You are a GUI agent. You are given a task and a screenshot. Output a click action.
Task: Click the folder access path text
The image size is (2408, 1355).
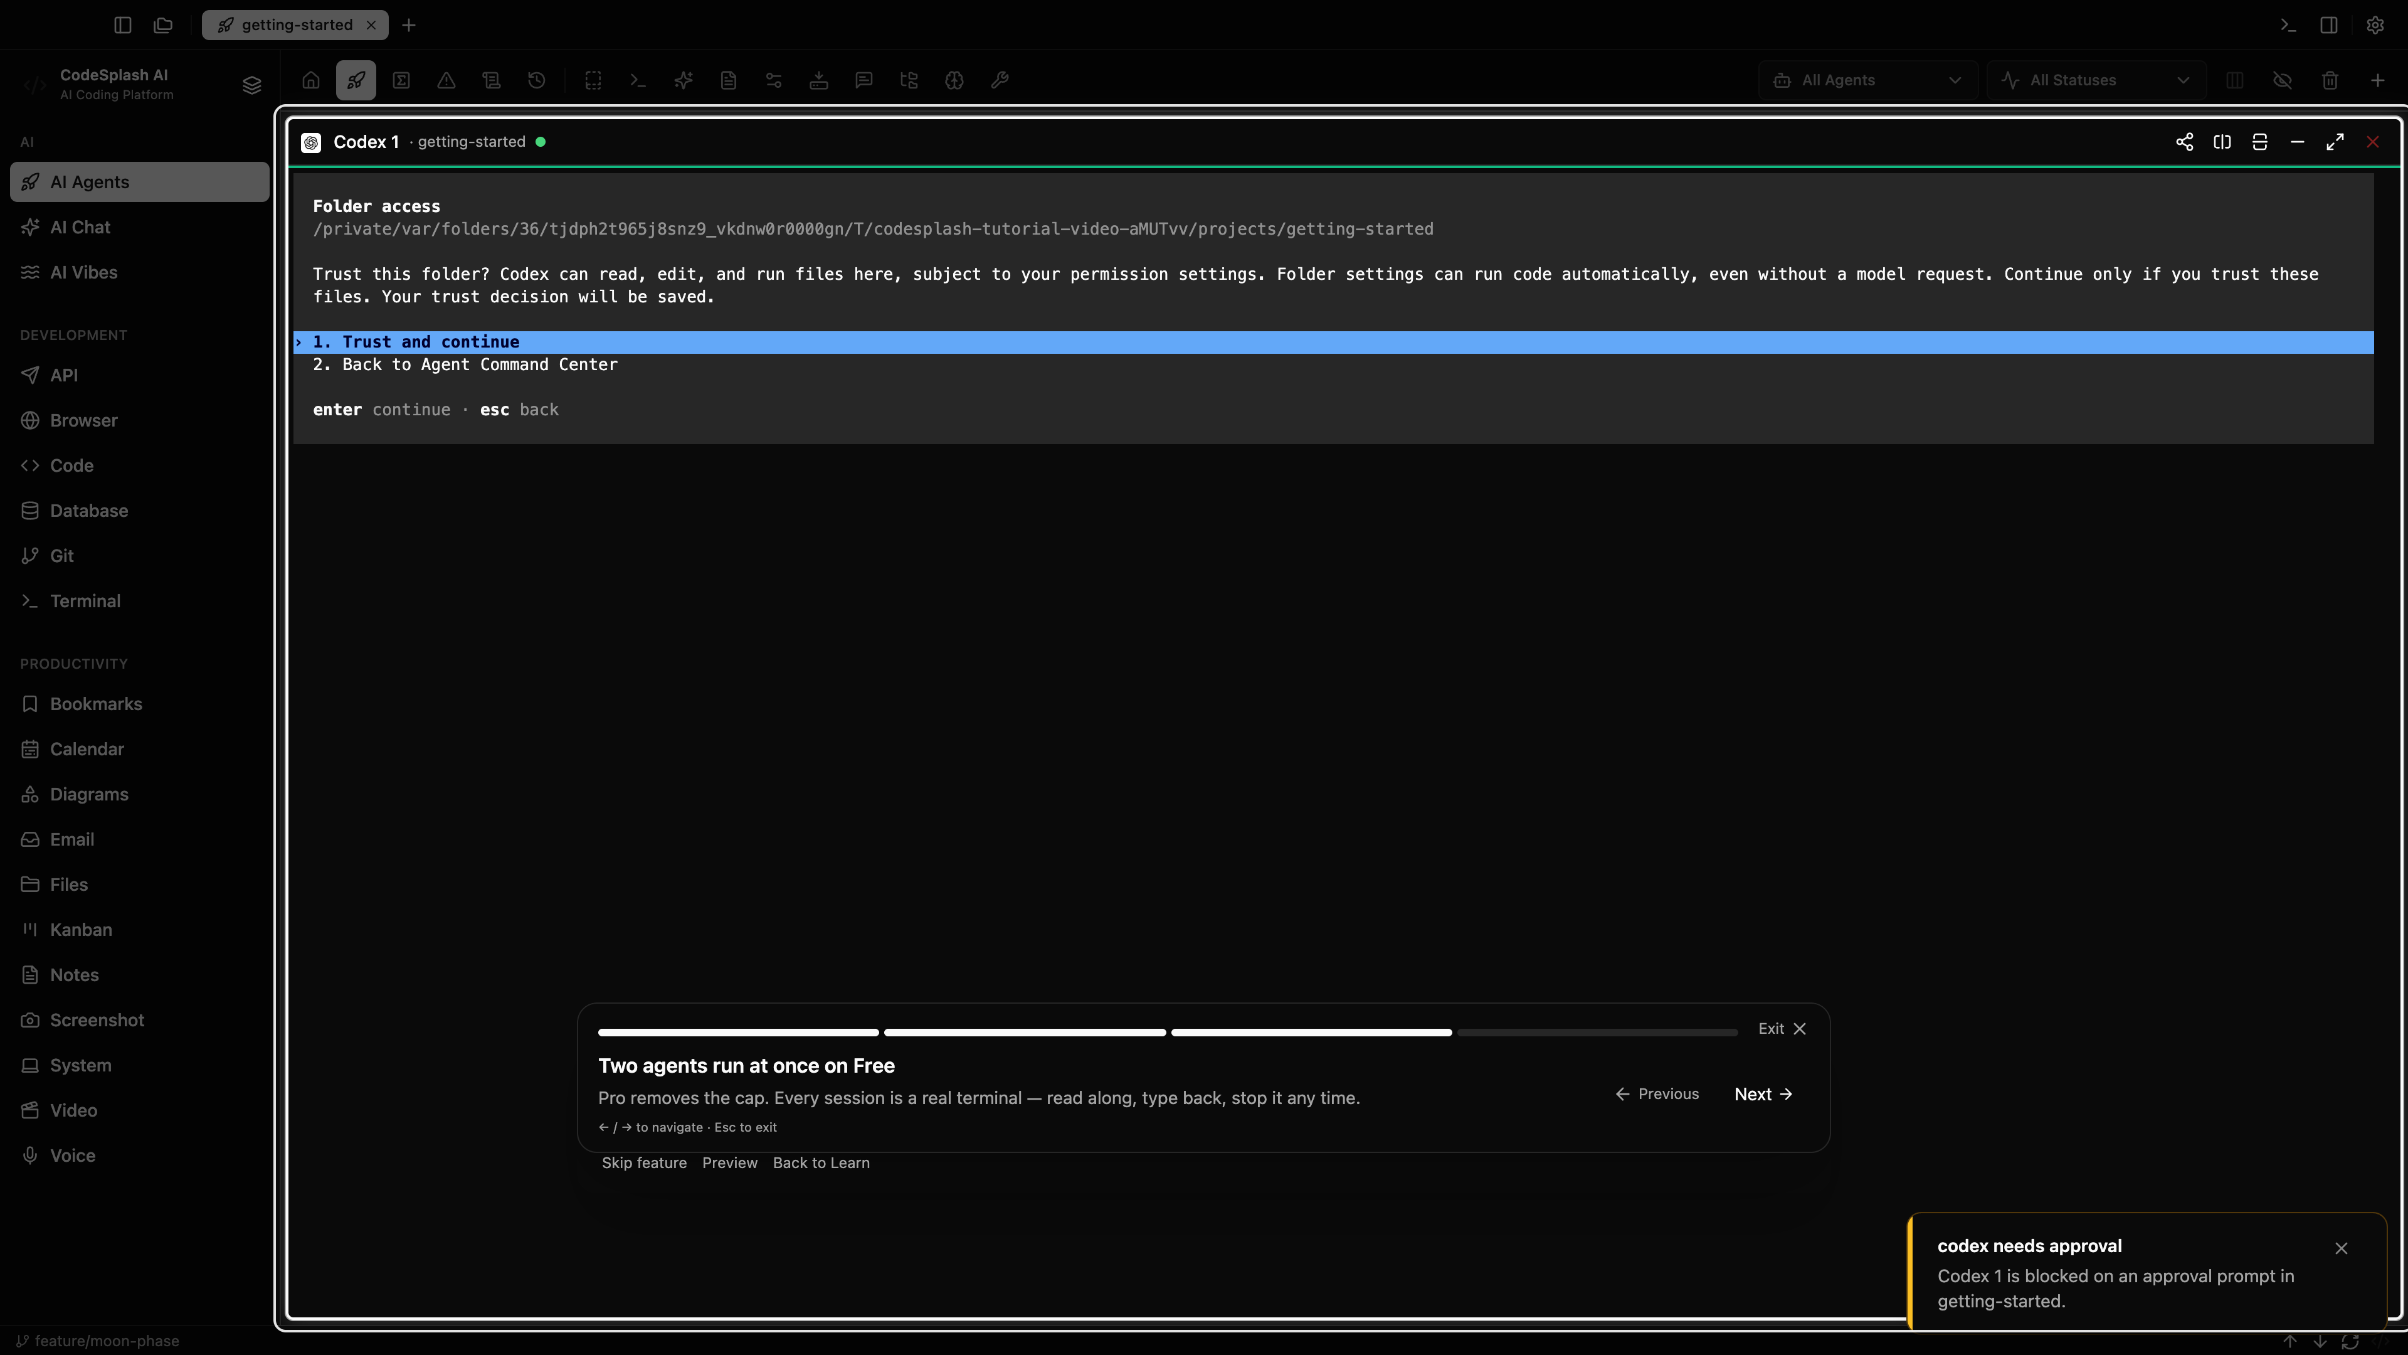point(873,229)
